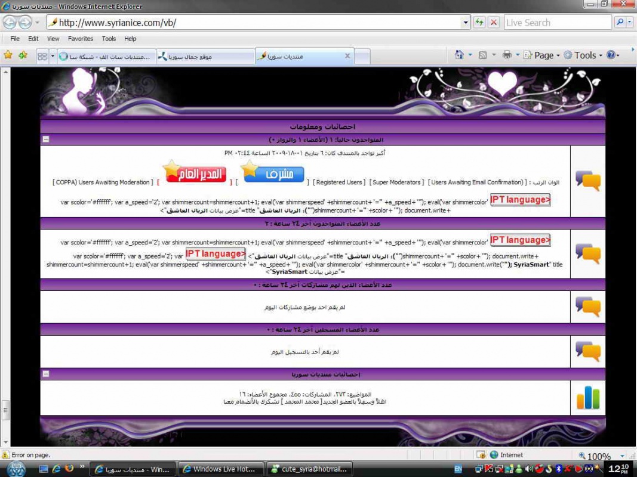This screenshot has width=637, height=477.
Task: Collapse the currently online users section
Action: (46, 140)
